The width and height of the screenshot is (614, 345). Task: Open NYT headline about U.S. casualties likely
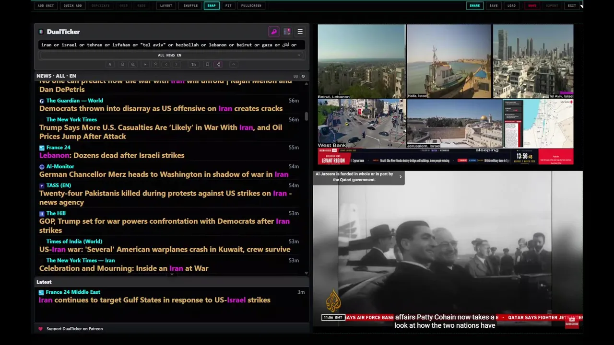[161, 132]
